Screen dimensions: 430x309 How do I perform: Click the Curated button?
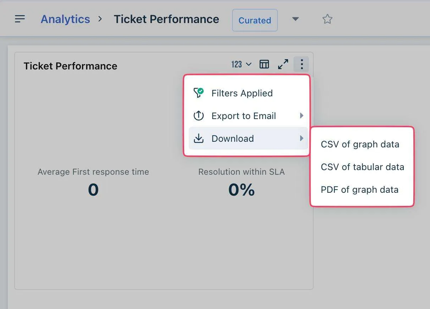pyautogui.click(x=255, y=20)
